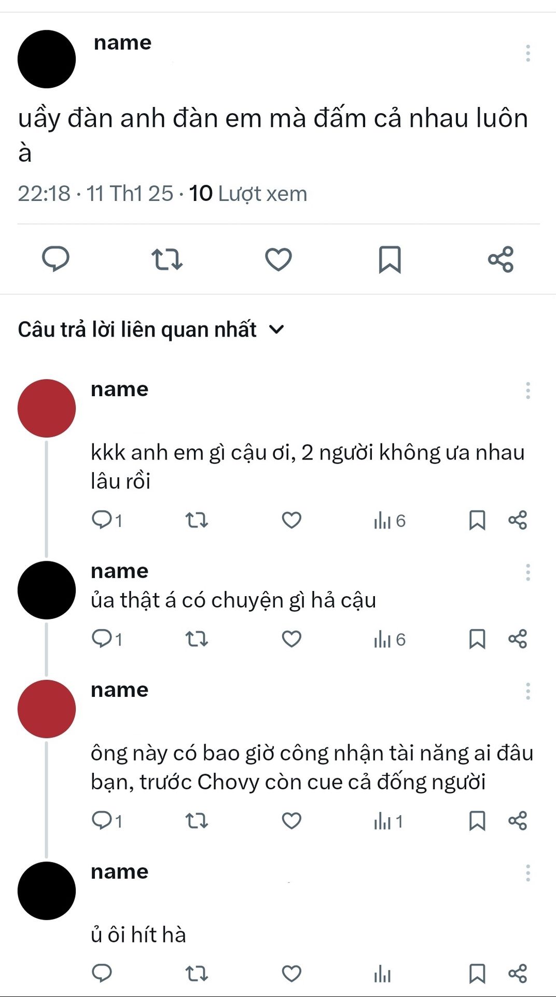Open the three-dot menu of main post
The image size is (556, 997).
[x=528, y=53]
